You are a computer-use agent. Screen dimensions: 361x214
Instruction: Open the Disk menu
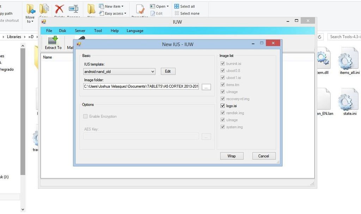tap(62, 31)
